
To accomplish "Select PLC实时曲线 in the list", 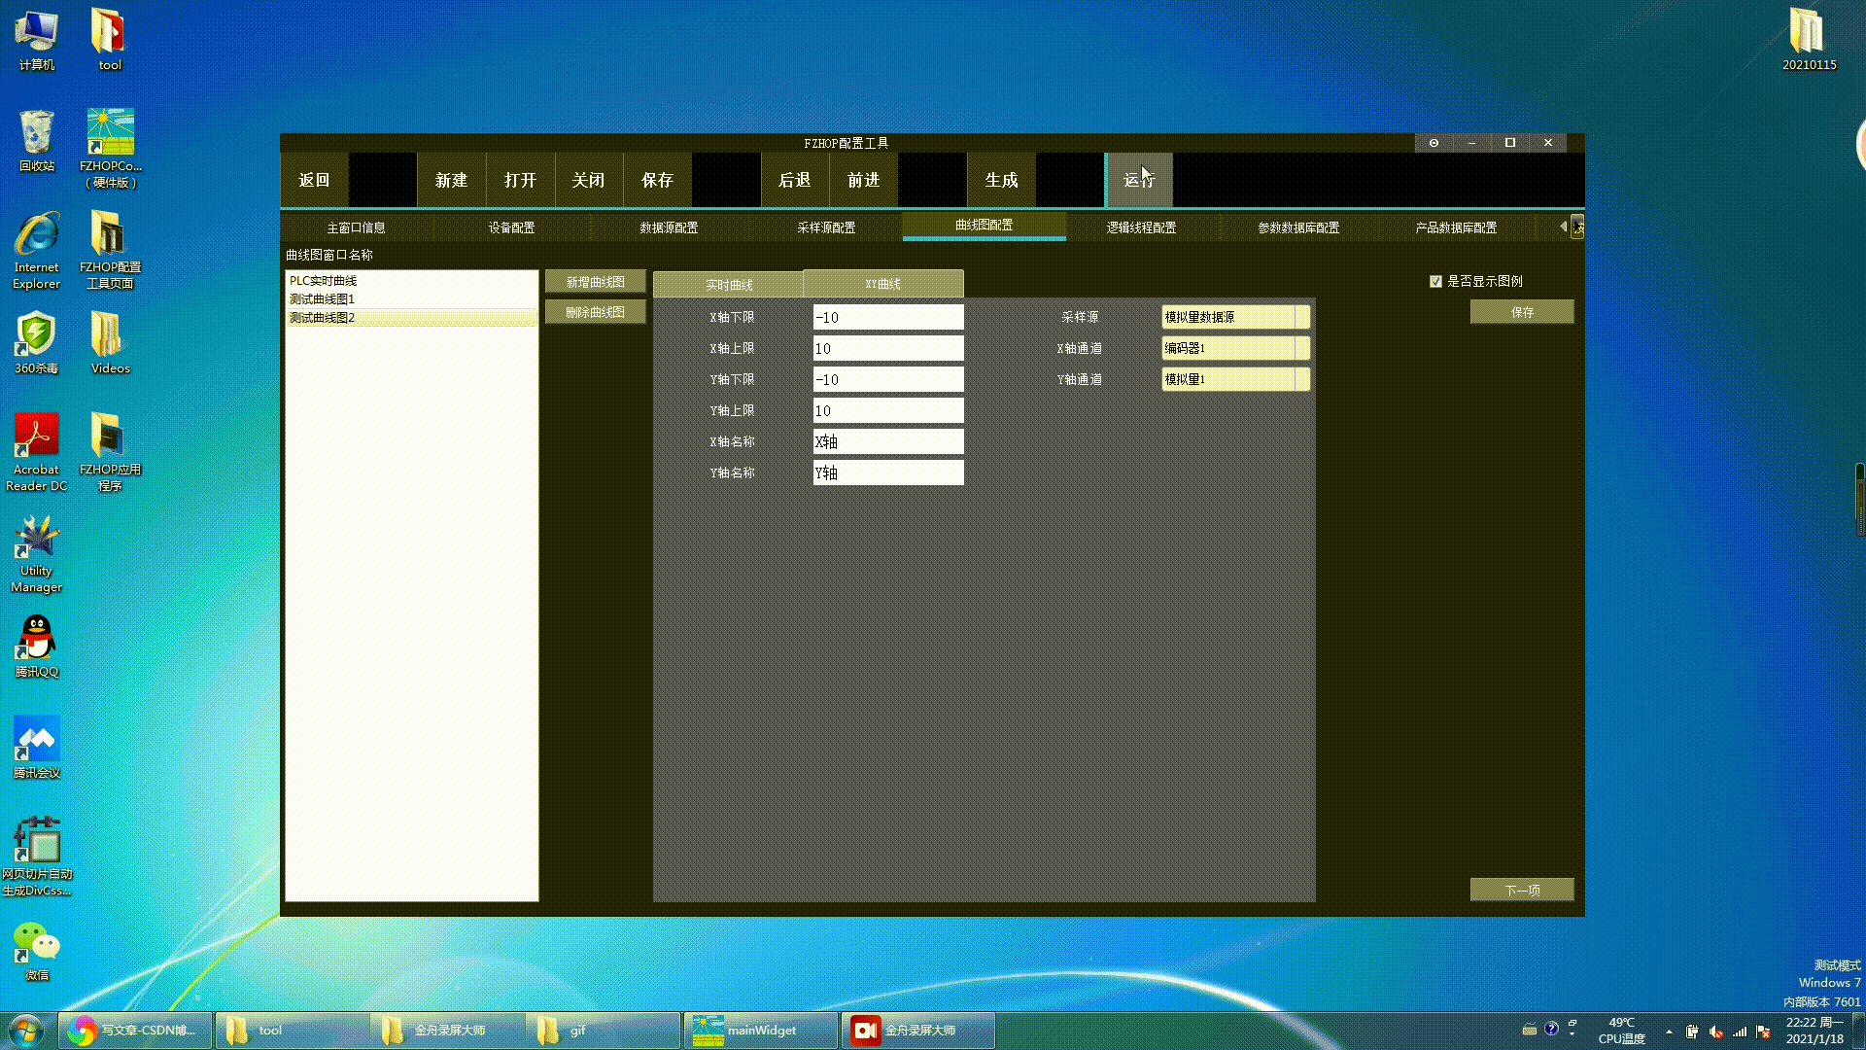I will [412, 281].
